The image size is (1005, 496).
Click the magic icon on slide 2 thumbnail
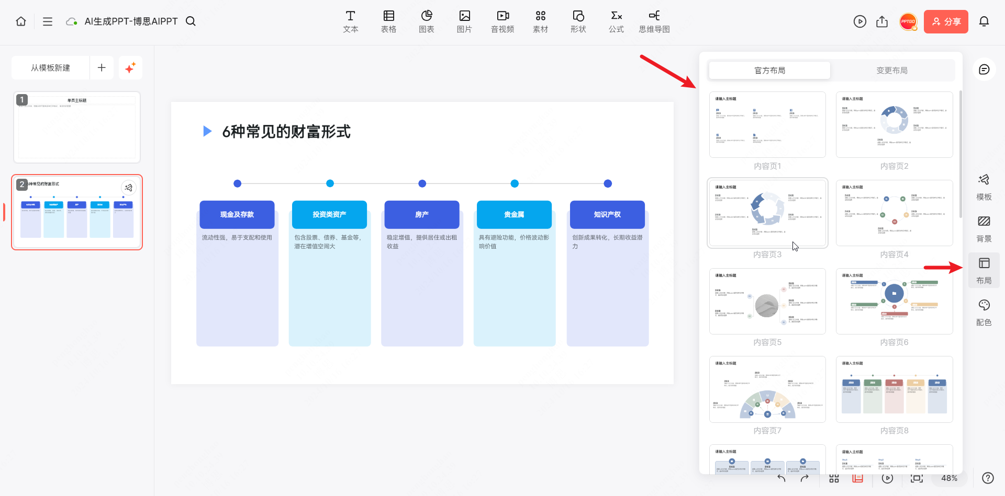click(x=129, y=188)
